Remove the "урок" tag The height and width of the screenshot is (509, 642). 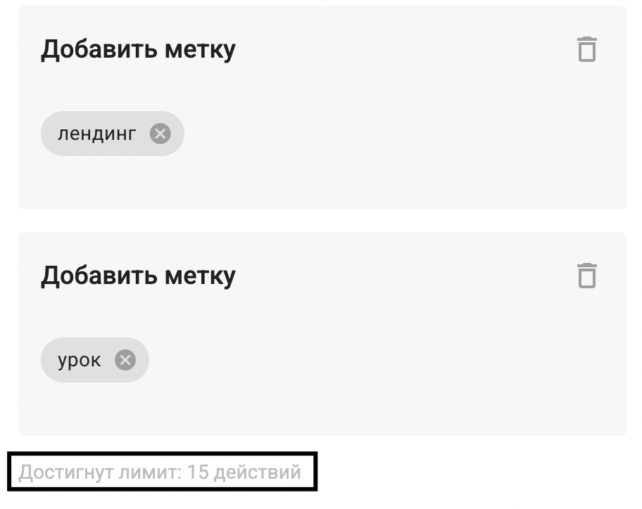tap(125, 360)
